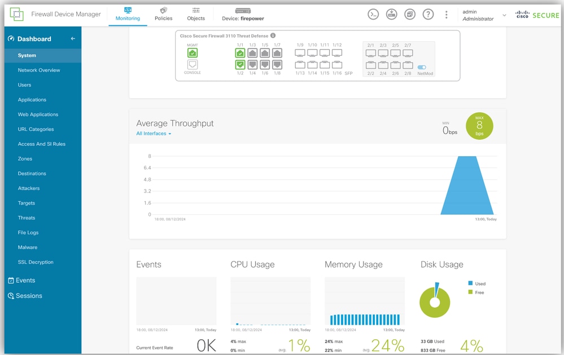564x355 pixels.
Task: Open Access And SI Rules
Action: click(43, 144)
